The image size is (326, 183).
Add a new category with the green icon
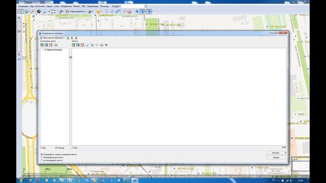point(42,45)
